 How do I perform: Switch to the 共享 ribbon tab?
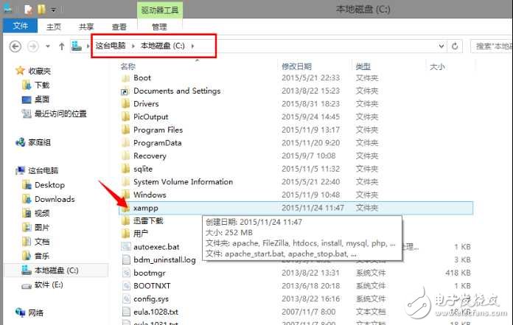87,27
